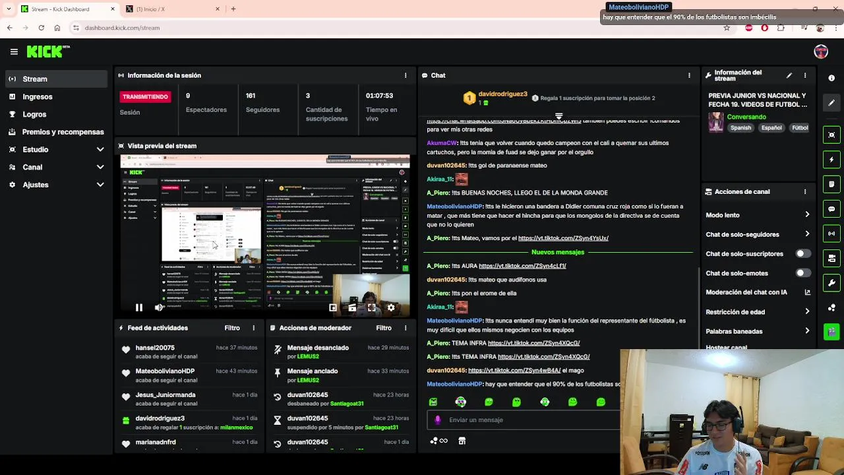The image size is (844, 475).
Task: Mute the stream preview volume
Action: (159, 308)
